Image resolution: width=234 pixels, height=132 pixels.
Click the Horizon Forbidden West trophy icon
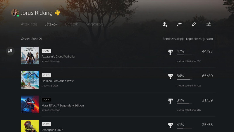pos(170,77)
